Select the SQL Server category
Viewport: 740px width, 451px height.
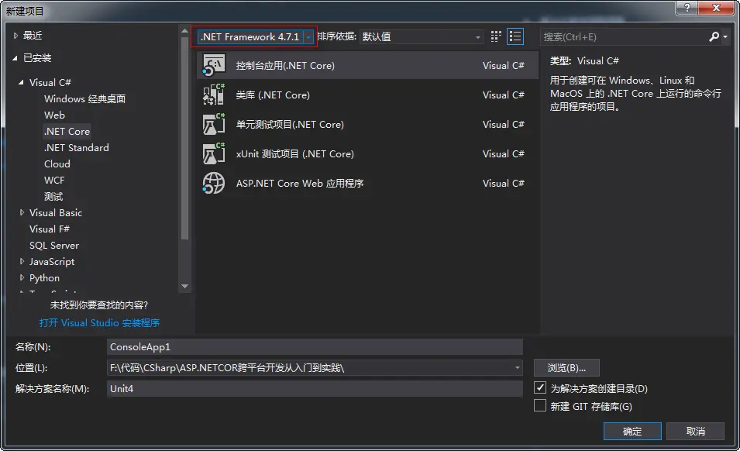point(53,246)
